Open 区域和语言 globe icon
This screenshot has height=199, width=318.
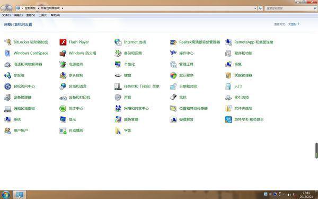click(x=63, y=86)
